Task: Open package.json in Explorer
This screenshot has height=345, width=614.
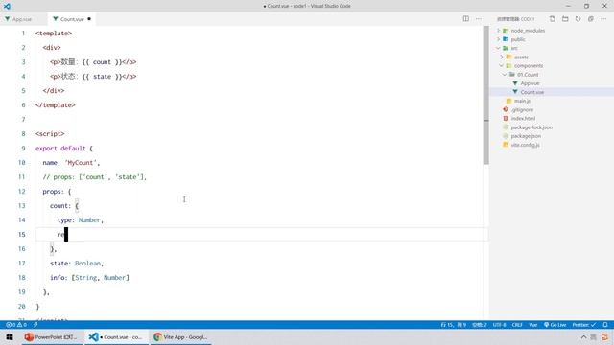Action: click(526, 136)
